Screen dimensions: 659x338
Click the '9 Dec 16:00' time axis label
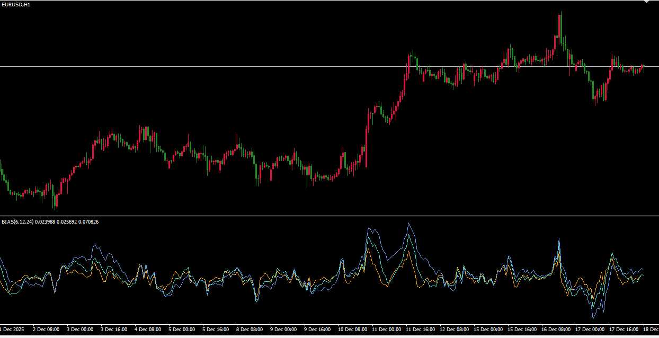pyautogui.click(x=317, y=329)
